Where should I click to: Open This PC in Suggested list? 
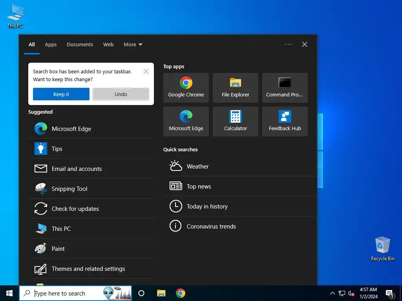pos(91,228)
